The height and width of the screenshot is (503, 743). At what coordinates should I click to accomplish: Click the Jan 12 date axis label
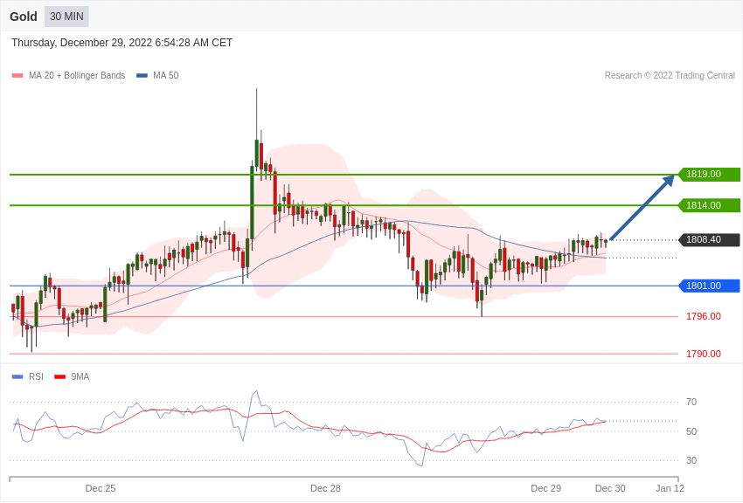670,488
